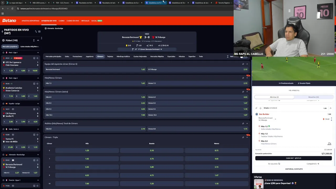Select Mercados populares filter chip
The image size is (336, 189).
(10, 46)
